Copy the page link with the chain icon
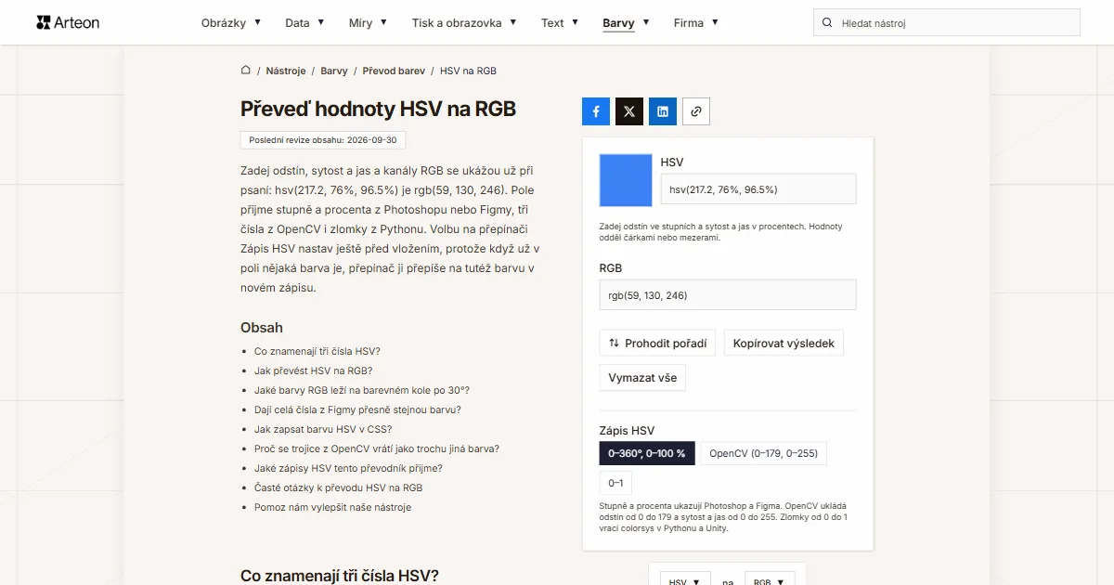 click(696, 111)
